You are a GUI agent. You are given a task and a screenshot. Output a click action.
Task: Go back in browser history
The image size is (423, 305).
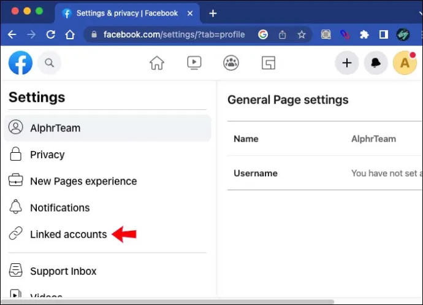tap(12, 34)
